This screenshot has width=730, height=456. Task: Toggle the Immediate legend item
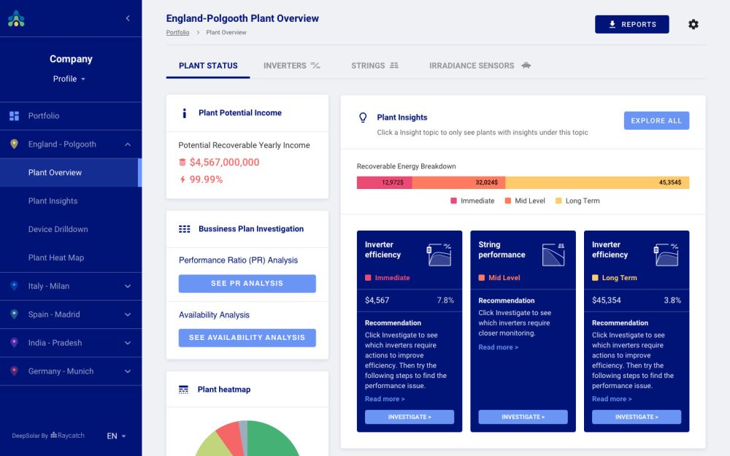tap(472, 201)
